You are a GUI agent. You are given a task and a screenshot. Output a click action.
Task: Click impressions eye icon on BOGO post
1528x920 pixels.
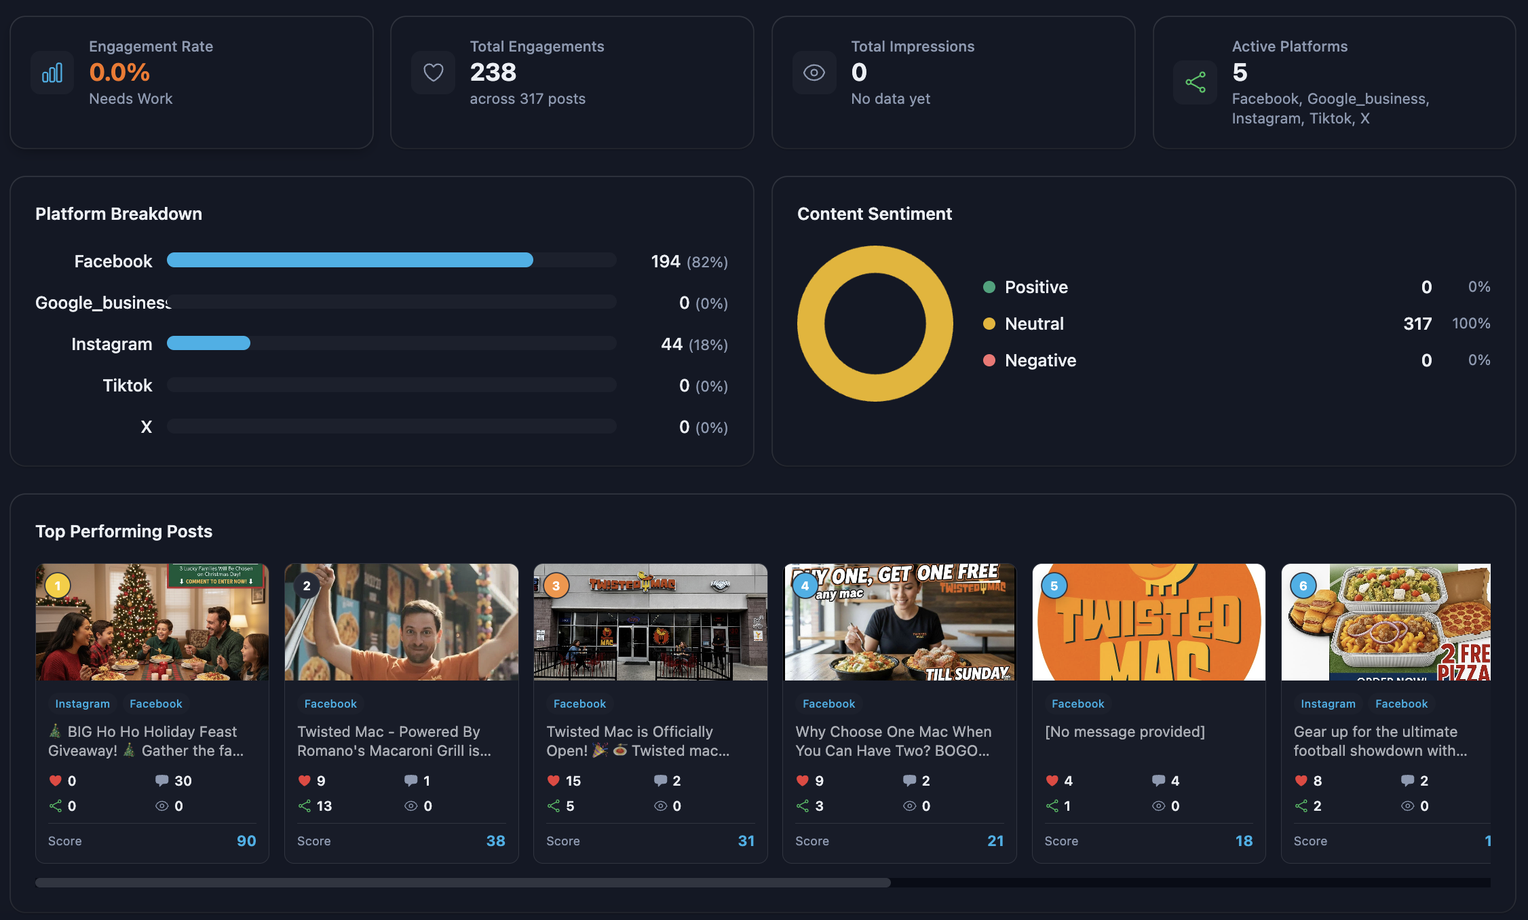(x=909, y=806)
